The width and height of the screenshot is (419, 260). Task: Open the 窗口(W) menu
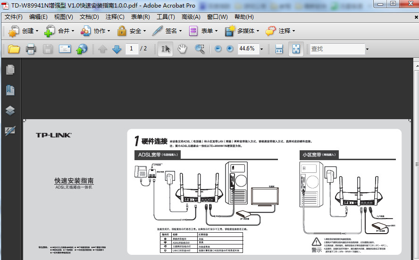pyautogui.click(x=217, y=17)
